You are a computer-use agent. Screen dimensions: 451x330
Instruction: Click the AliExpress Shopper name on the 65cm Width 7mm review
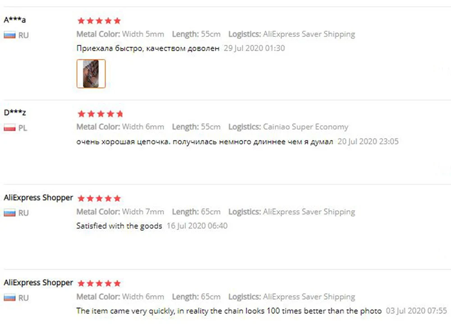[x=38, y=198]
